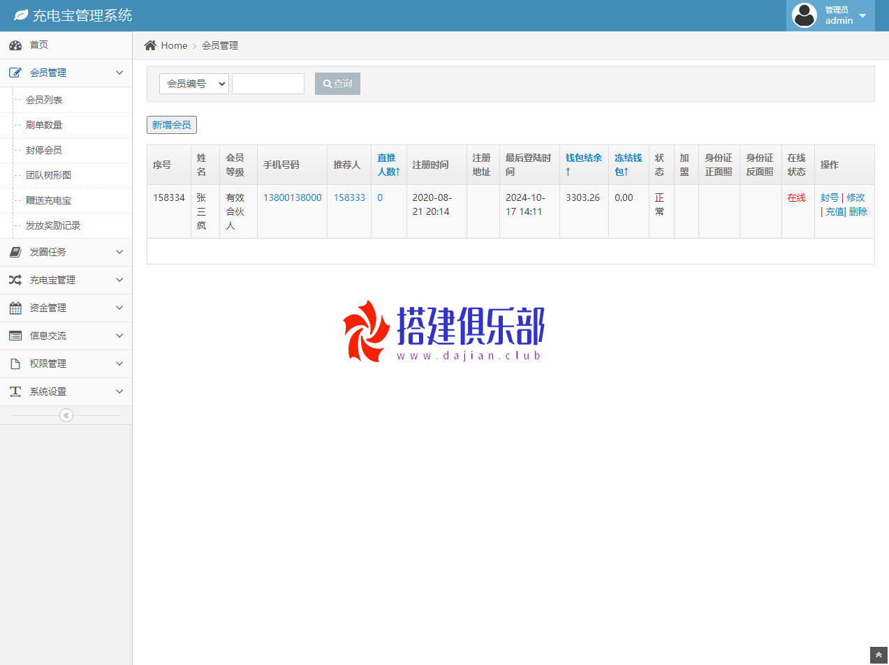The height and width of the screenshot is (665, 889).
Task: Open the admin avatar icon
Action: click(x=804, y=15)
